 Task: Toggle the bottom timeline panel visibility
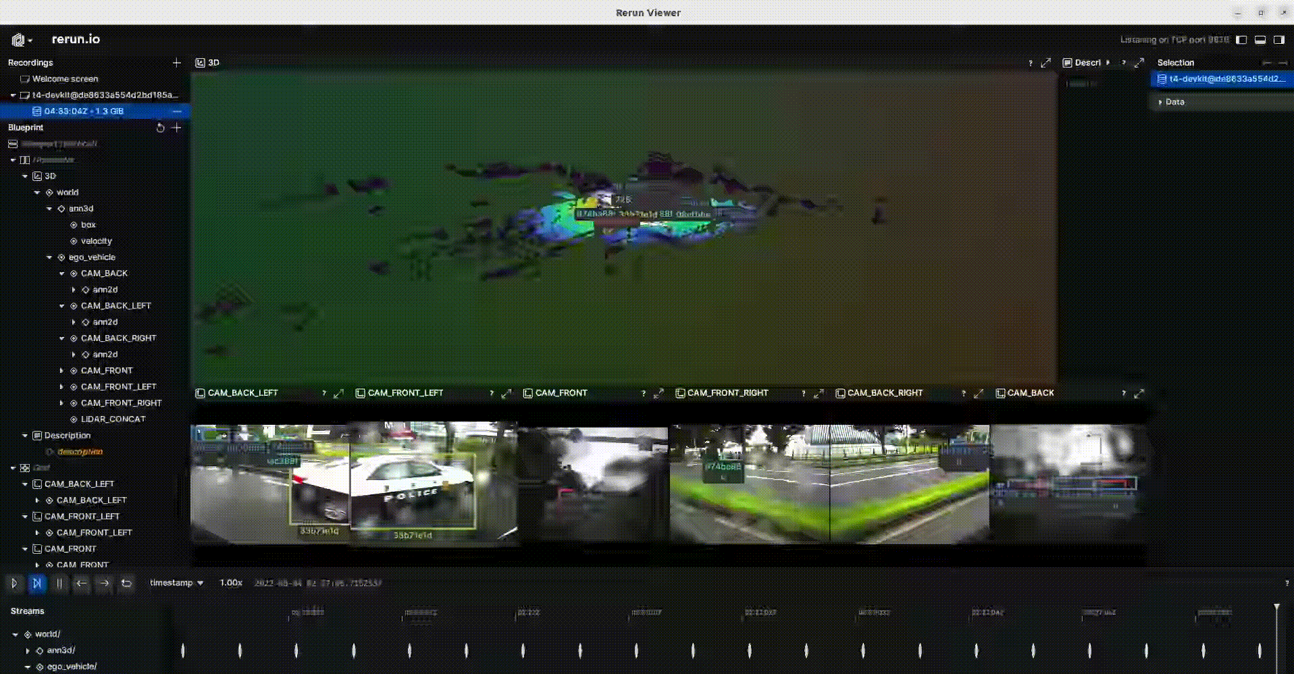[x=1260, y=40]
